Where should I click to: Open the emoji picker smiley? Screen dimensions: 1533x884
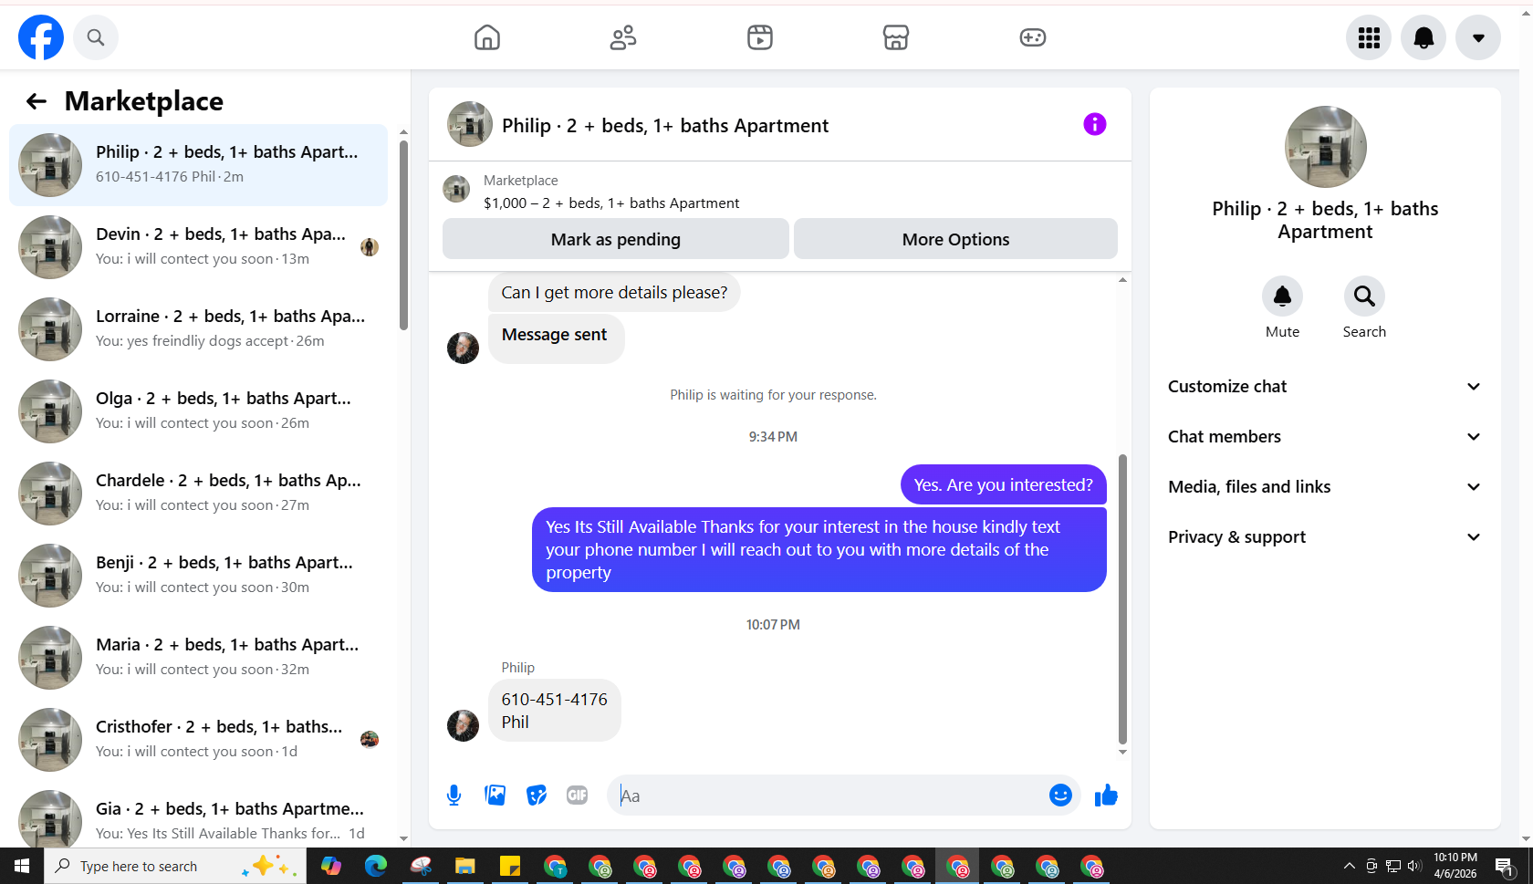coord(1060,796)
